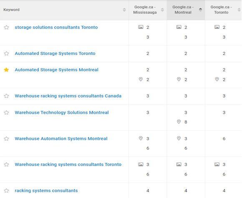This screenshot has height=198, width=242.
Task: Select the Keyword column header label
Action: [x=11, y=10]
